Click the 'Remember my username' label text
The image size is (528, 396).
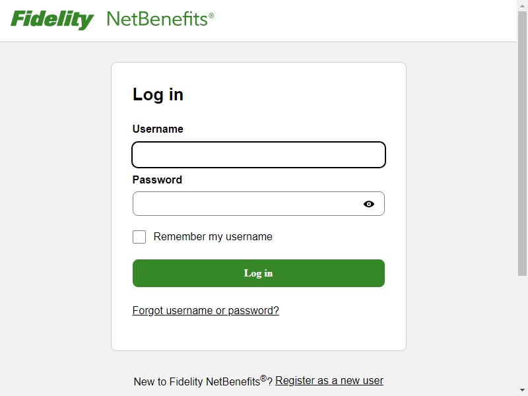tap(213, 237)
